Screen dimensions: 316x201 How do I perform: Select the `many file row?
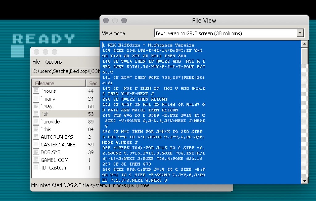[66, 98]
